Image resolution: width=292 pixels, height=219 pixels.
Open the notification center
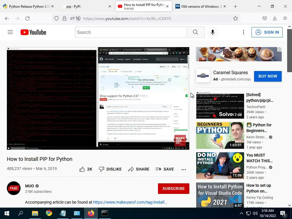283,214
